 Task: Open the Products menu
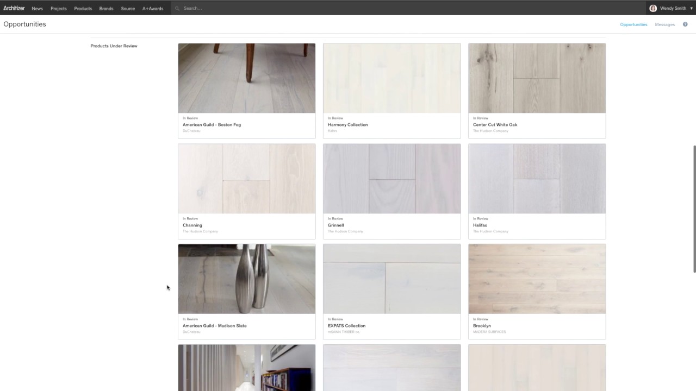83,8
